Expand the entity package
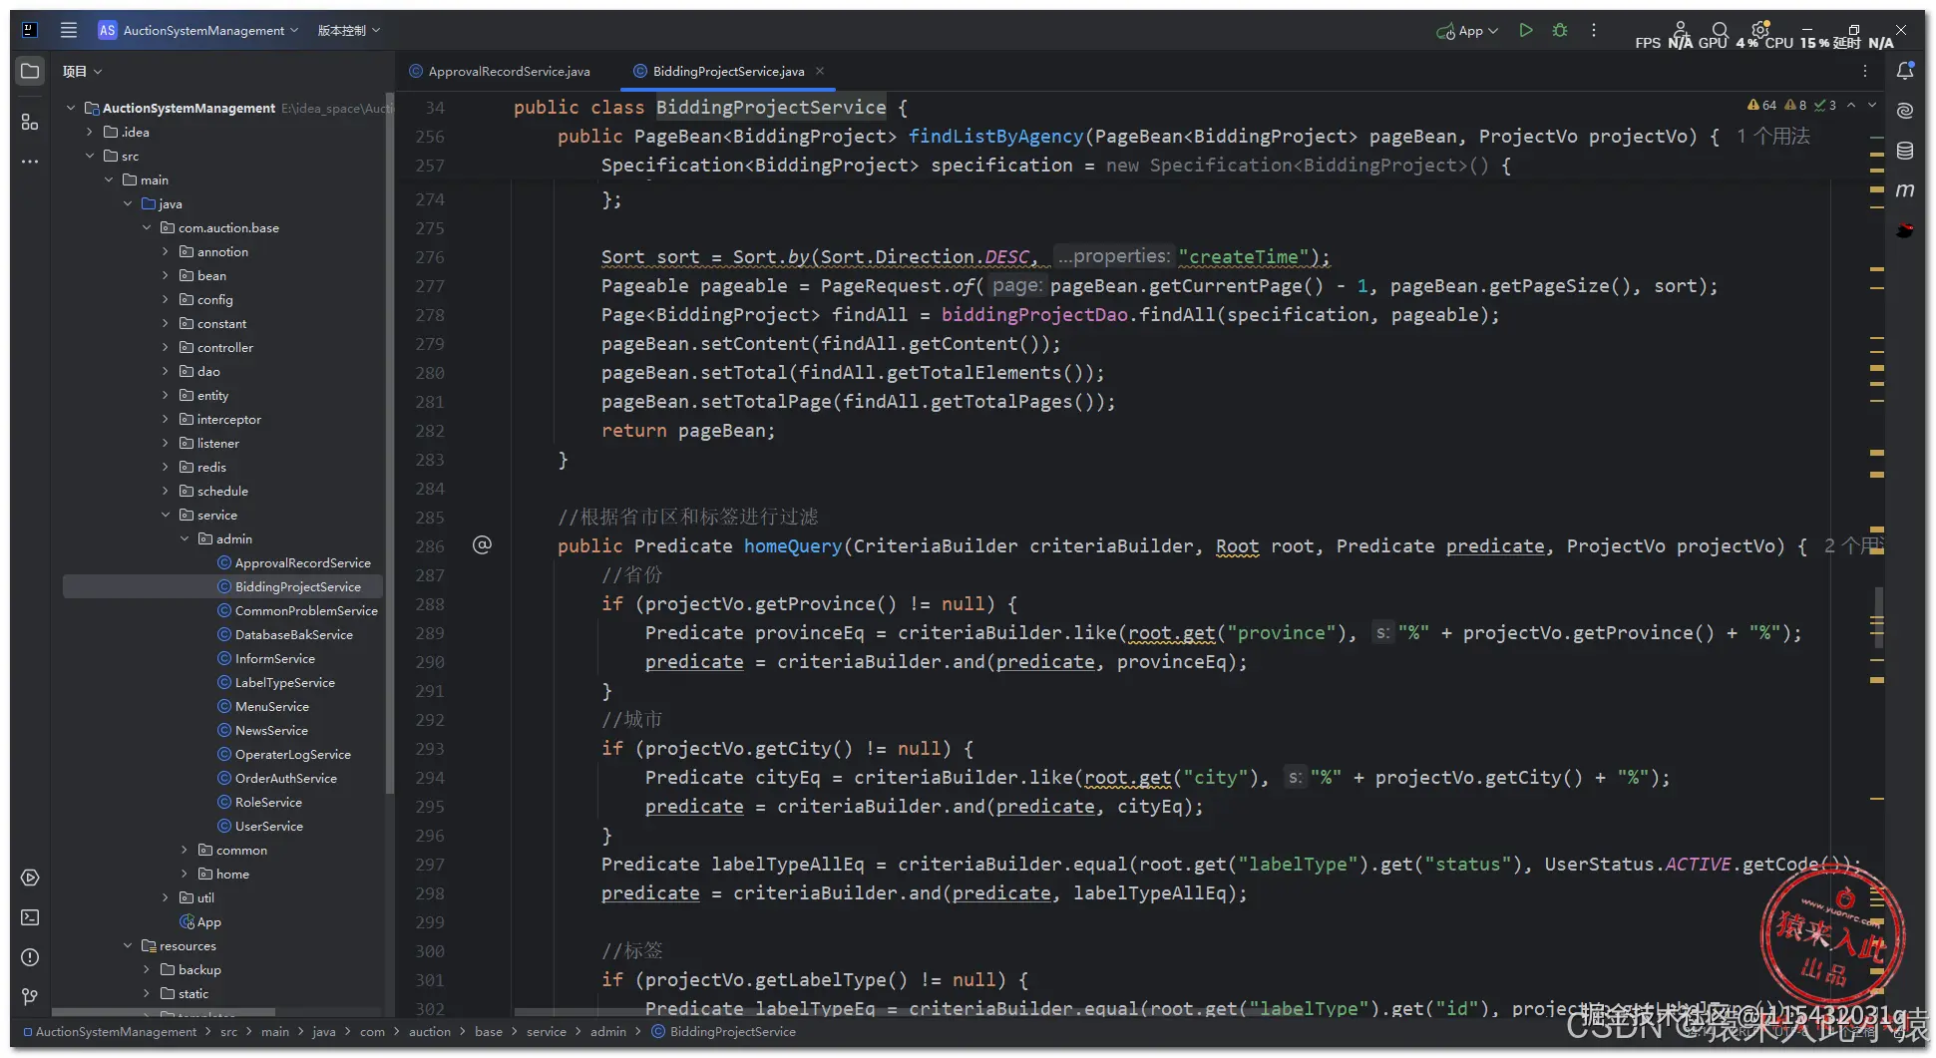 point(166,395)
